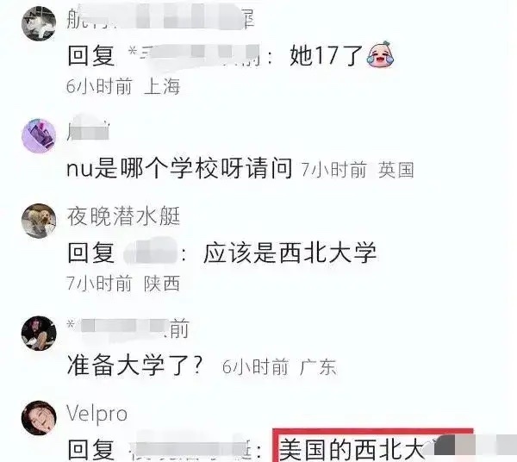The height and width of the screenshot is (462, 517).
Task: Select the comment nu是哪个学校呀请问
Action: [x=179, y=169]
